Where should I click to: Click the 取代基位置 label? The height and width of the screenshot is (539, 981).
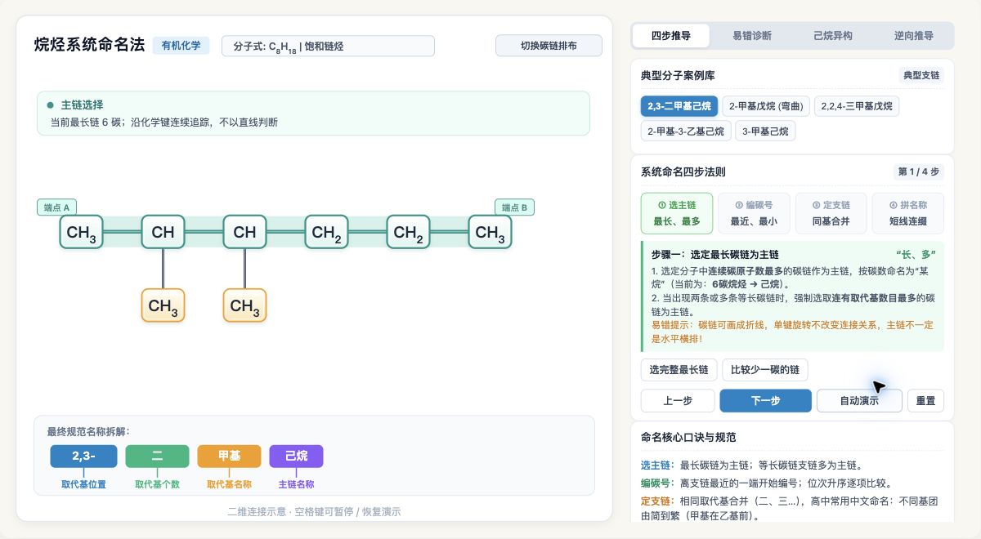coord(83,484)
